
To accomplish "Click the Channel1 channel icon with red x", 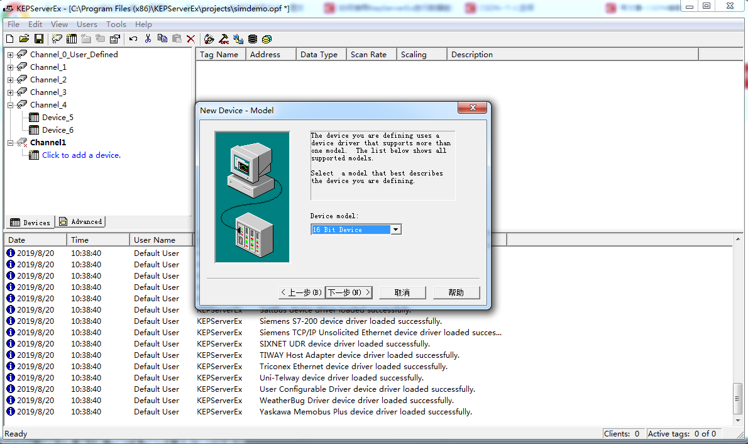I will pyautogui.click(x=22, y=142).
